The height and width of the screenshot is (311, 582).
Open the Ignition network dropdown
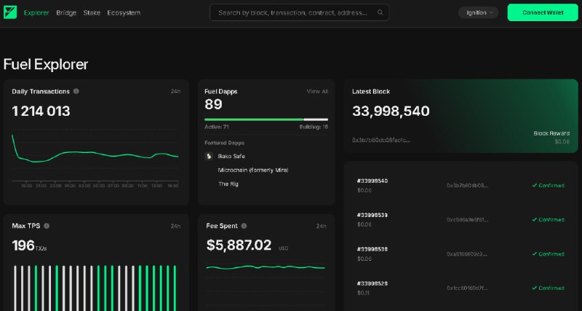tap(478, 12)
